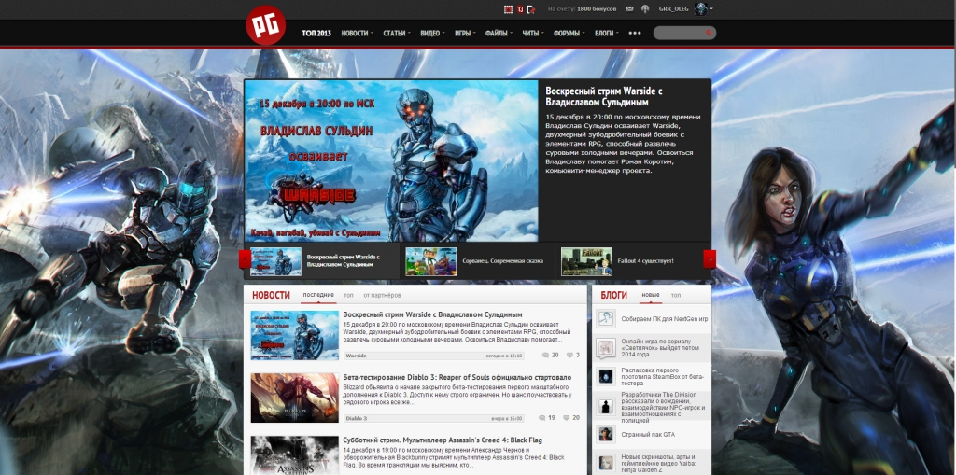Open the GRR_OLEG username link
The image size is (956, 475).
tap(674, 9)
